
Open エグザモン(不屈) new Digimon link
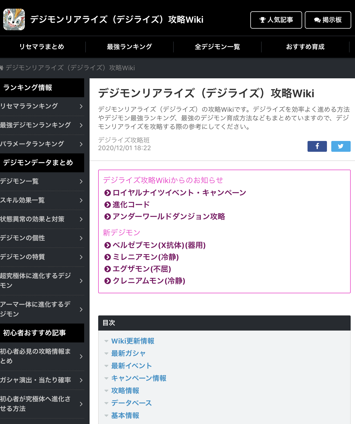coord(142,269)
